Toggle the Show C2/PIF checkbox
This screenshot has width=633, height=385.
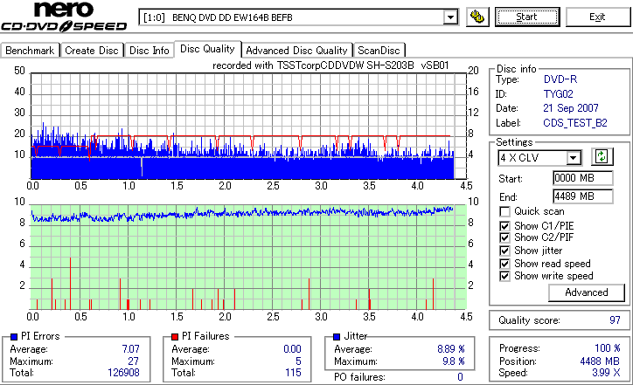pos(504,237)
